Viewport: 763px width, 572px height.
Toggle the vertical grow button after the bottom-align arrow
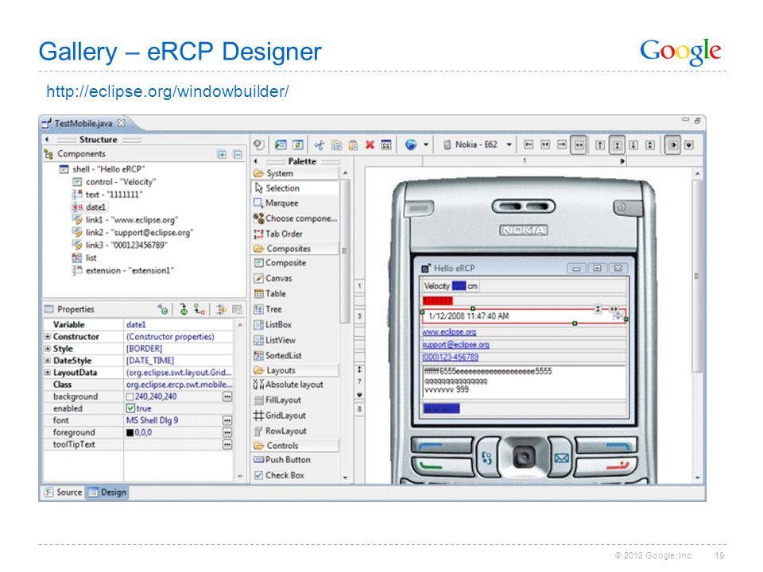[650, 145]
